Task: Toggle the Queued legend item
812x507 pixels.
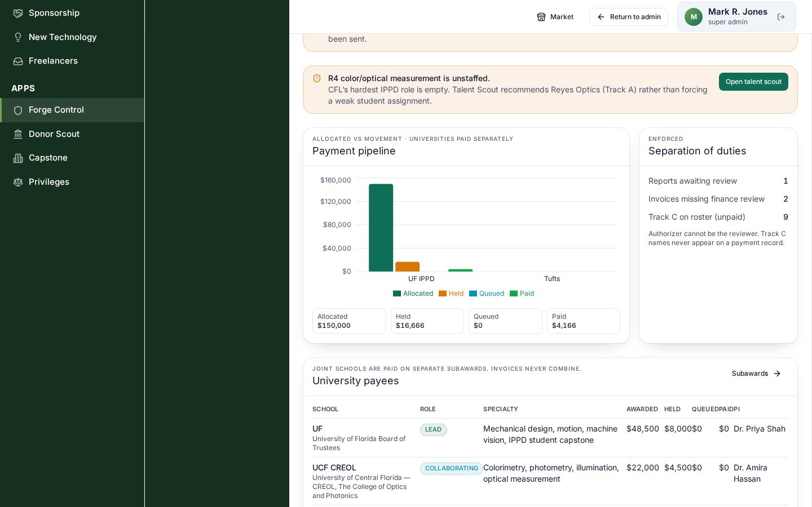Action: coord(487,293)
